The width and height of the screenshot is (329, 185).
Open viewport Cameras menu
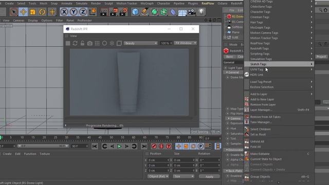point(19,21)
